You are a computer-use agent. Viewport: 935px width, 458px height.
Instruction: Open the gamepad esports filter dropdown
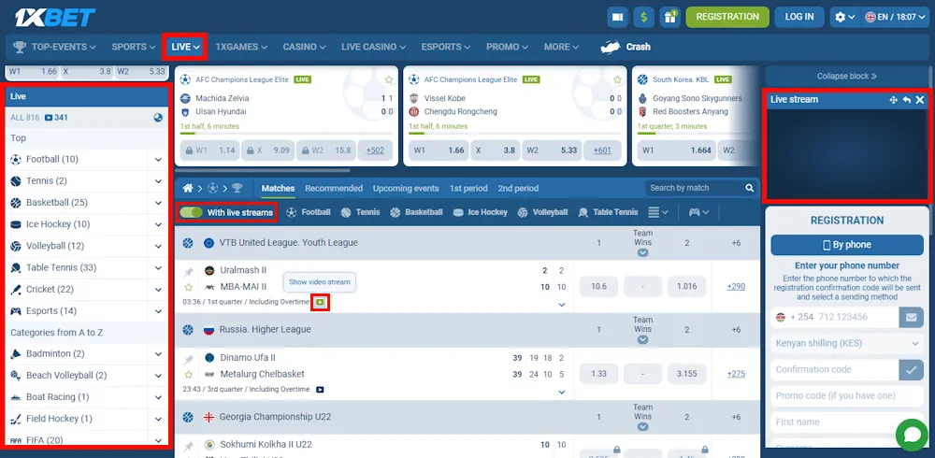[x=698, y=212]
